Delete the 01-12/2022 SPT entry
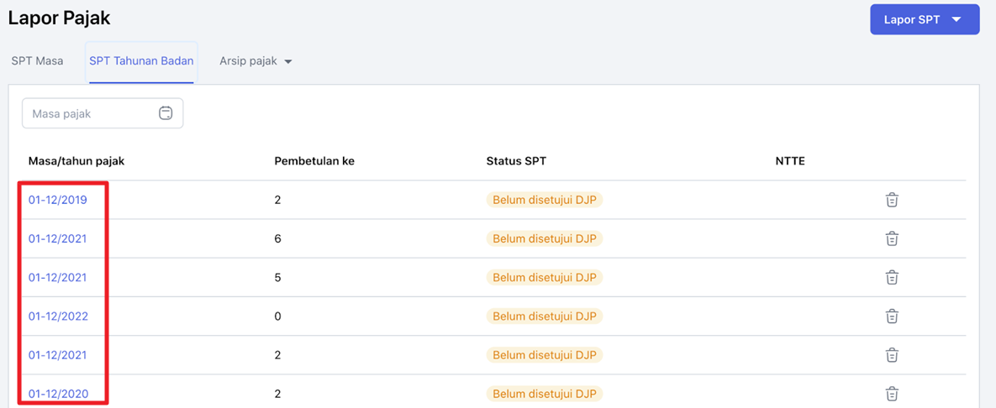The height and width of the screenshot is (408, 996). click(x=892, y=316)
